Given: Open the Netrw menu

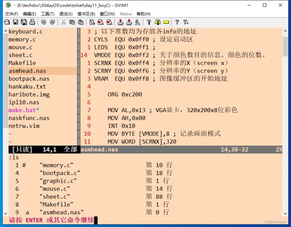Looking at the screenshot, I should 126,14.
